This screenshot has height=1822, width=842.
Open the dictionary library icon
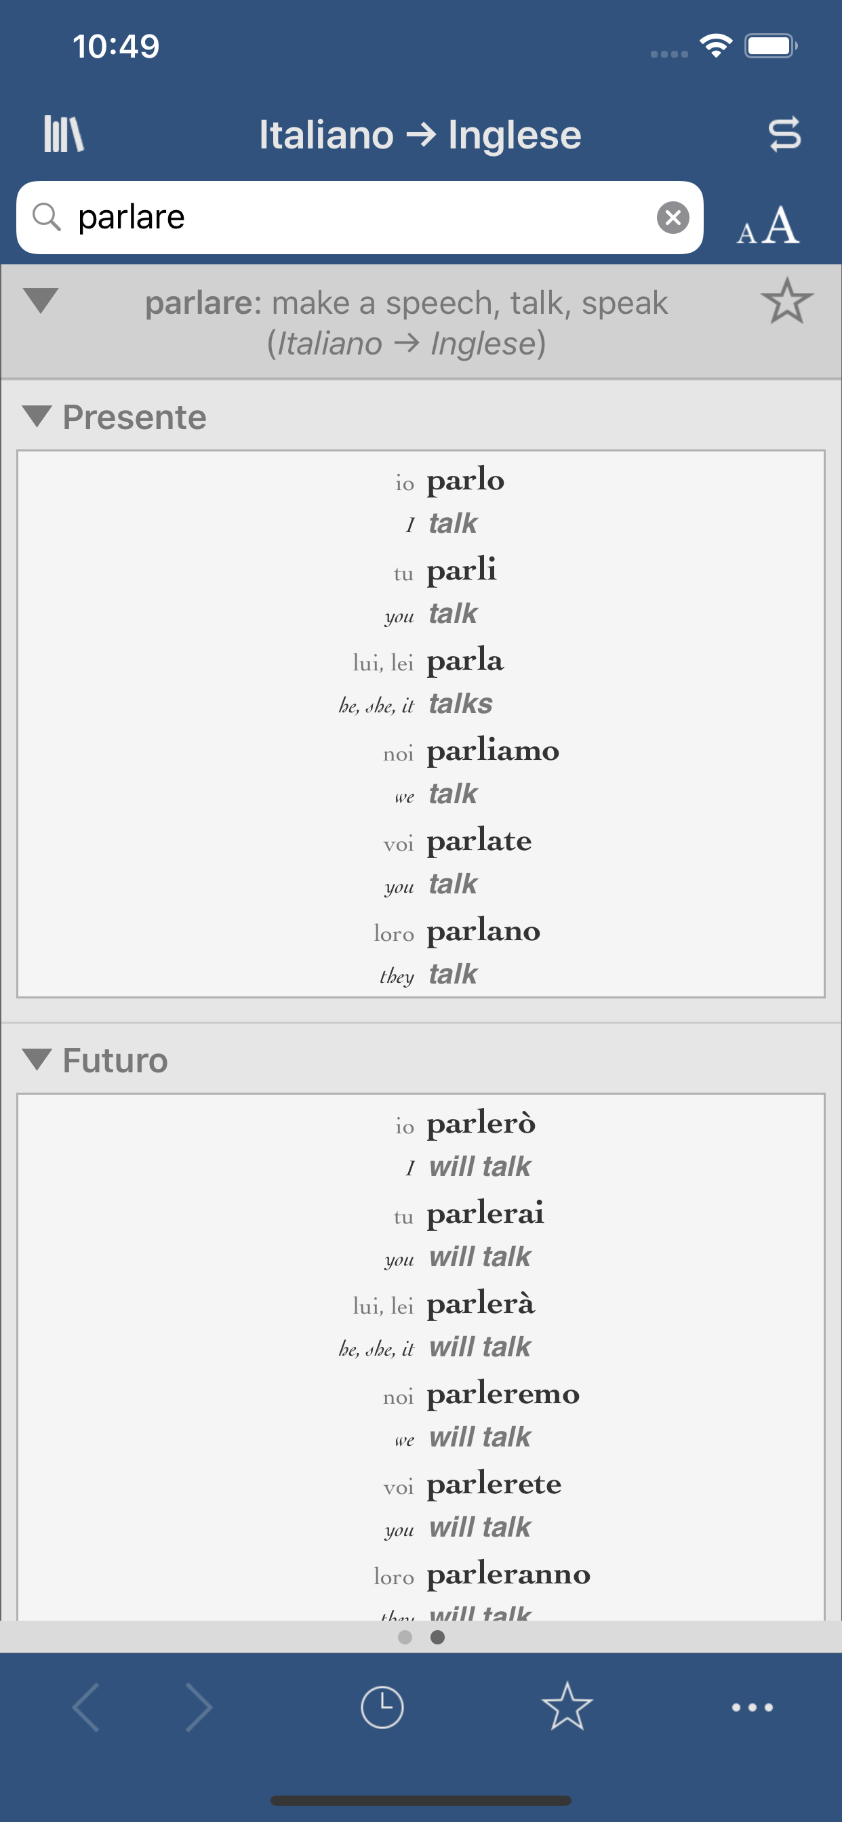click(x=64, y=134)
